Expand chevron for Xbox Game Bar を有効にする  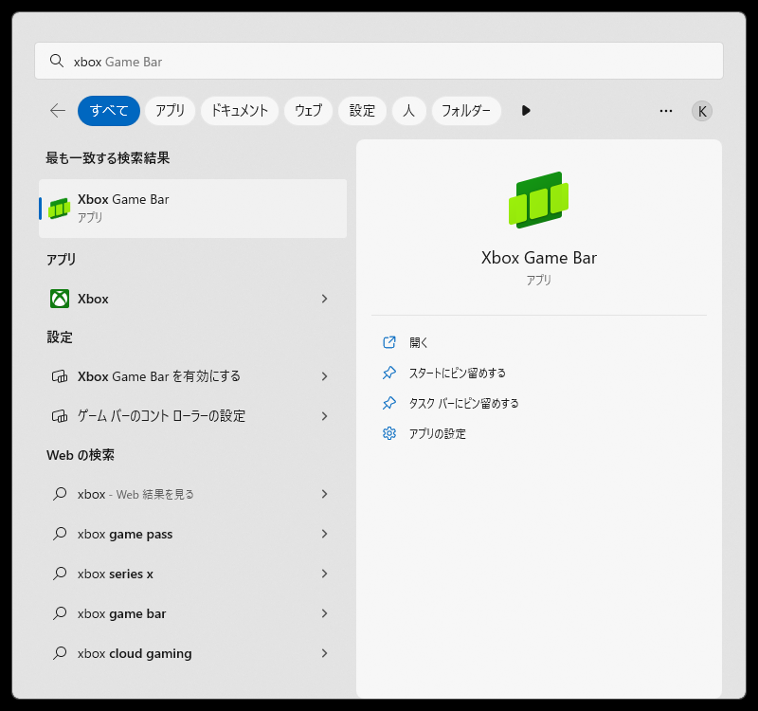click(x=324, y=376)
